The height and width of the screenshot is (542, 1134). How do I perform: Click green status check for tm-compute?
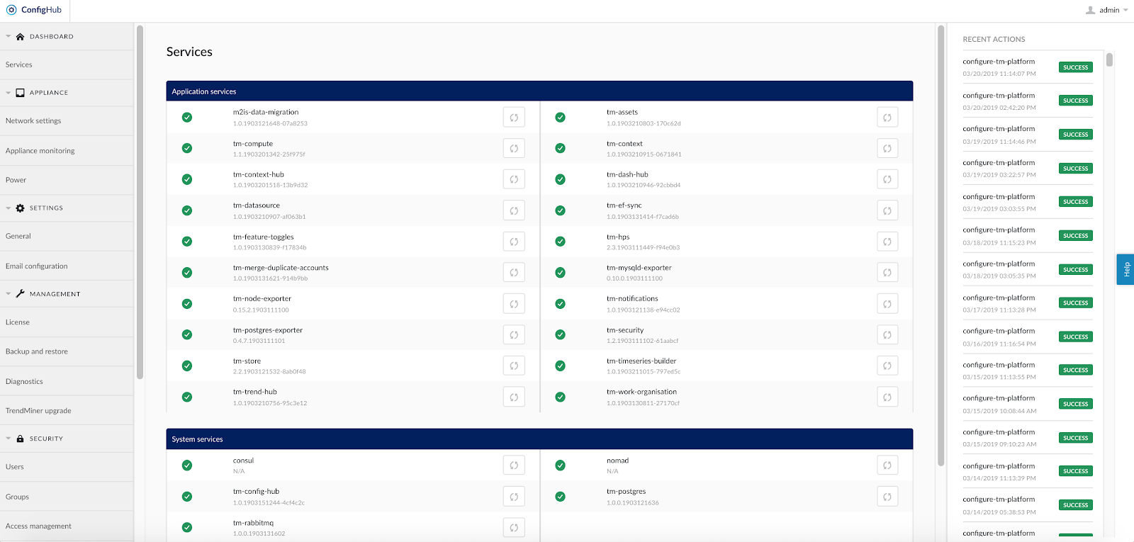tap(187, 148)
